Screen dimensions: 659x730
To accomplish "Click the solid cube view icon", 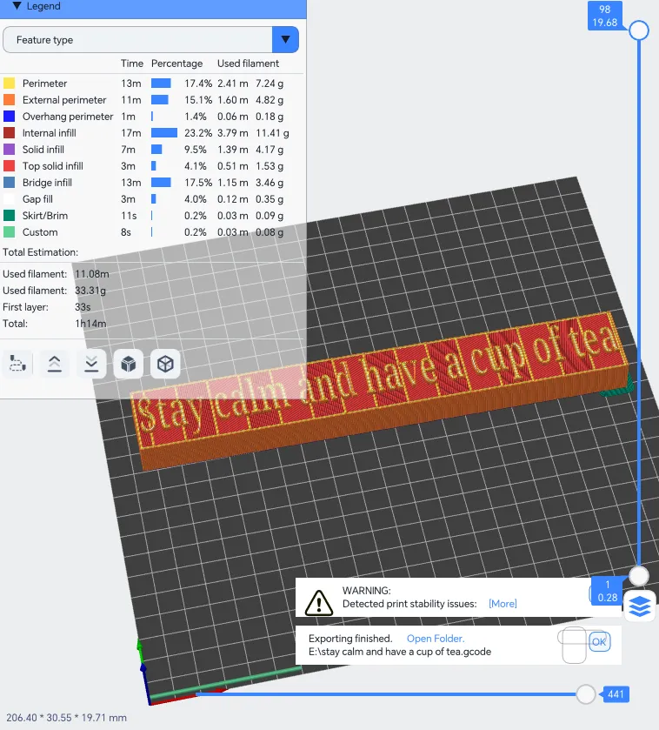I will pyautogui.click(x=129, y=364).
